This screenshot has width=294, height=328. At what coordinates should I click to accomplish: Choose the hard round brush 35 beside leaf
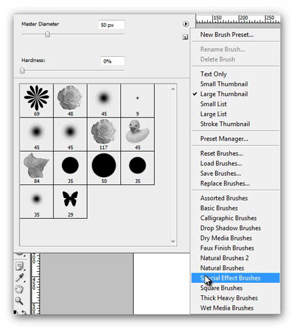(70, 168)
